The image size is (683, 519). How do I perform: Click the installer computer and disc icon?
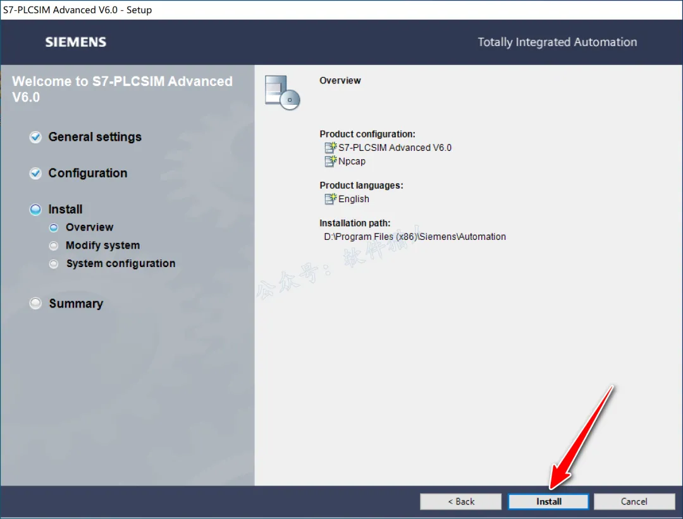point(282,92)
